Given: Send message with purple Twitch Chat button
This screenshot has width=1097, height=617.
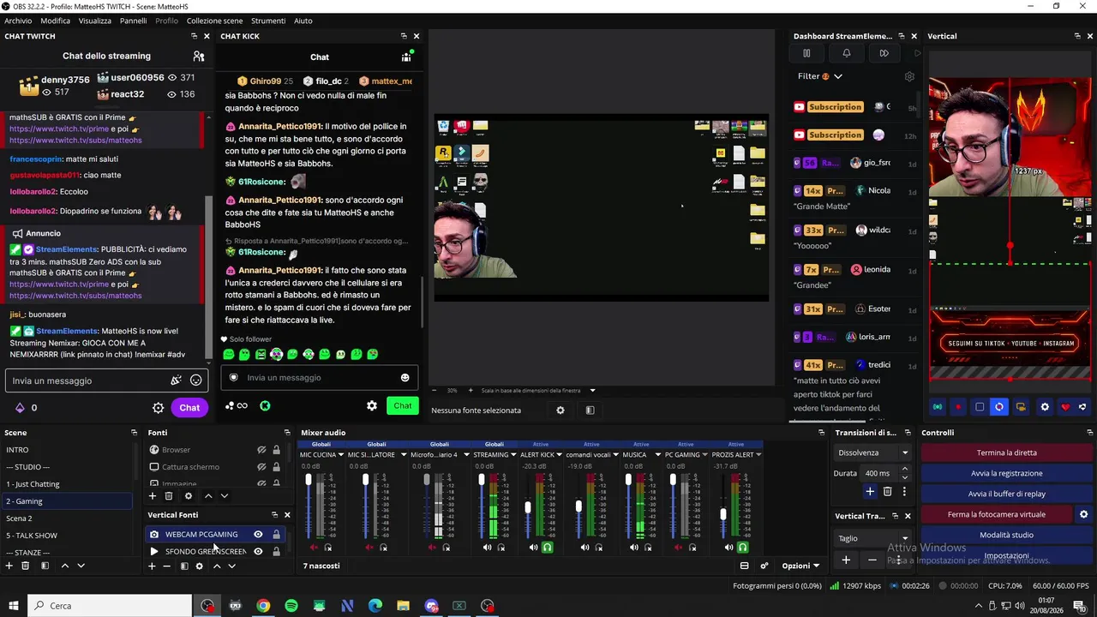Looking at the screenshot, I should point(189,408).
